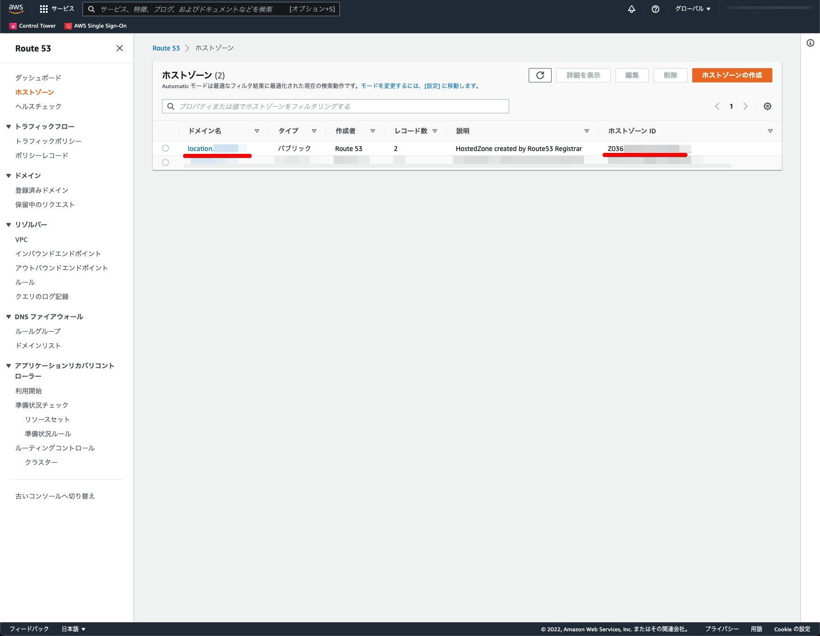Select the location hosted zone radio button
Image resolution: width=820 pixels, height=636 pixels.
(x=165, y=148)
